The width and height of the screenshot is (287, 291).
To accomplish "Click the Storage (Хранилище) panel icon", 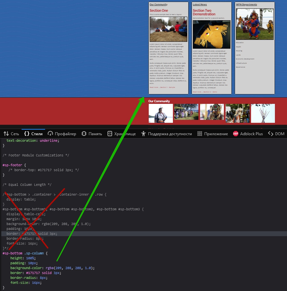I will 110,134.
